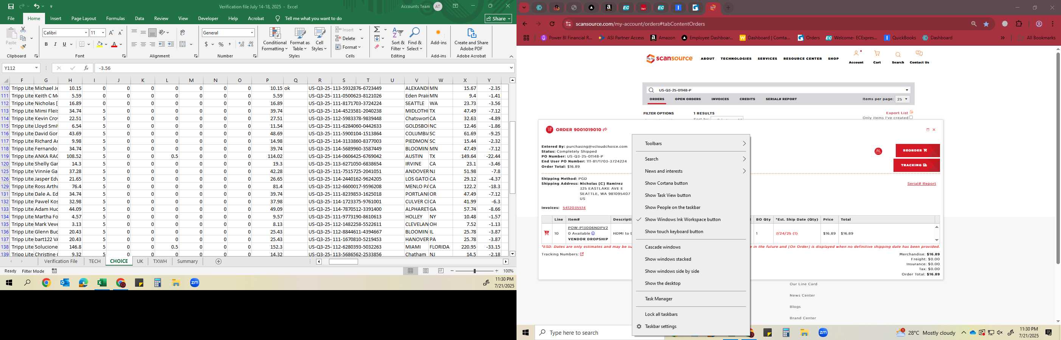Toggle Italic formatting in Excel ribbon
This screenshot has width=1061, height=340.
(x=55, y=44)
